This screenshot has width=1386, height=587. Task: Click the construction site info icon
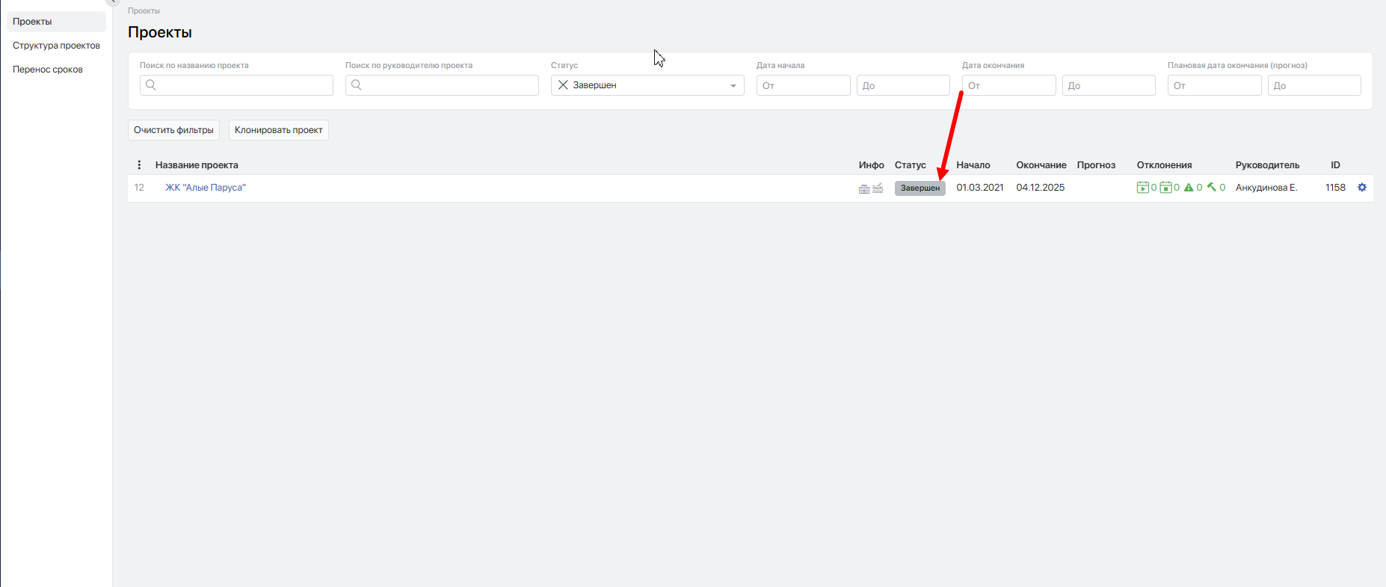point(878,188)
